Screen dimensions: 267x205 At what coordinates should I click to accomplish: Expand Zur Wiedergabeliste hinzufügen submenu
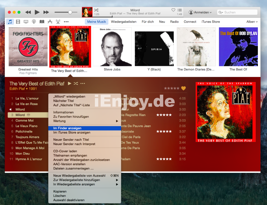[85, 180]
